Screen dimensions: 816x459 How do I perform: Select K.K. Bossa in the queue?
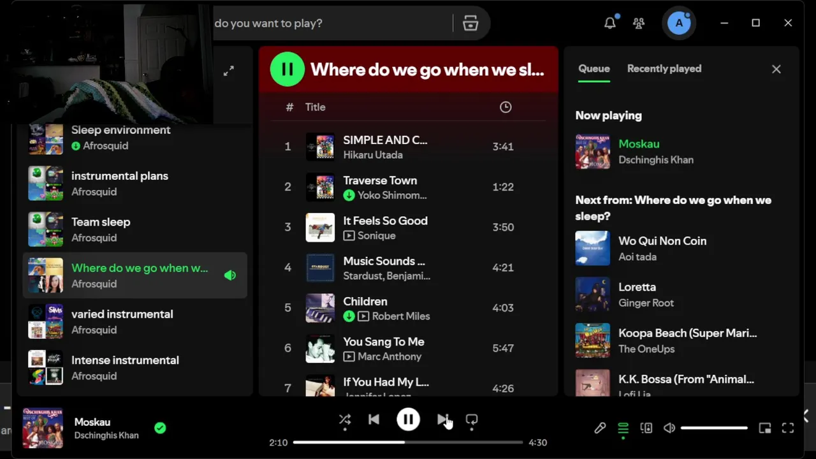[681, 382]
